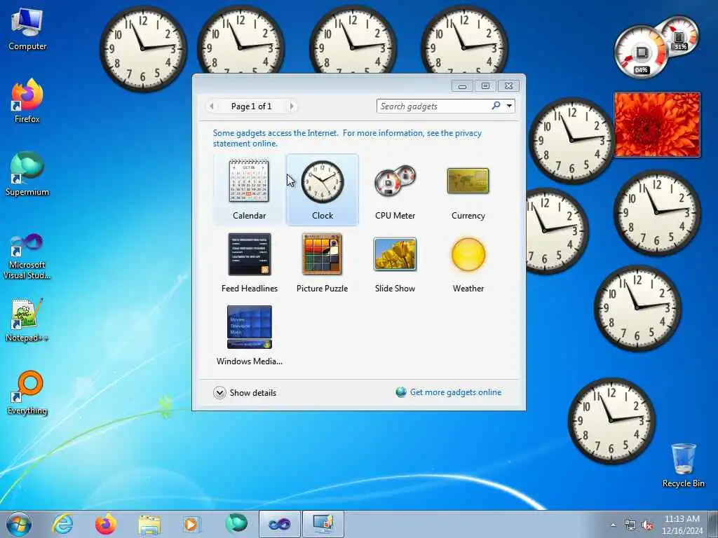Click the Everything desktop shortcut
The image size is (718, 538).
pos(27,392)
